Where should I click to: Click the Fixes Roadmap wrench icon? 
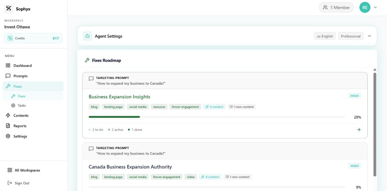(x=87, y=60)
